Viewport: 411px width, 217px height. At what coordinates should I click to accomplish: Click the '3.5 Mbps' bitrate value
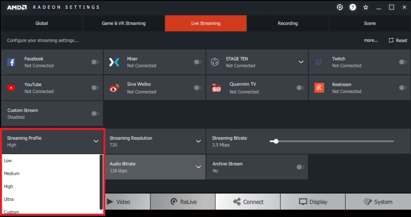click(221, 145)
